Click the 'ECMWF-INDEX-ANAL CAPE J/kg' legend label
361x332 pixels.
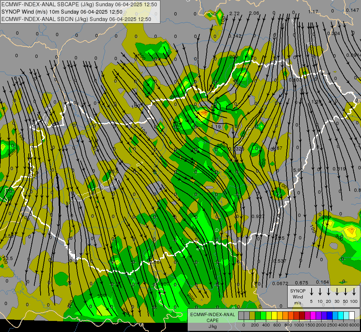pos(212,321)
